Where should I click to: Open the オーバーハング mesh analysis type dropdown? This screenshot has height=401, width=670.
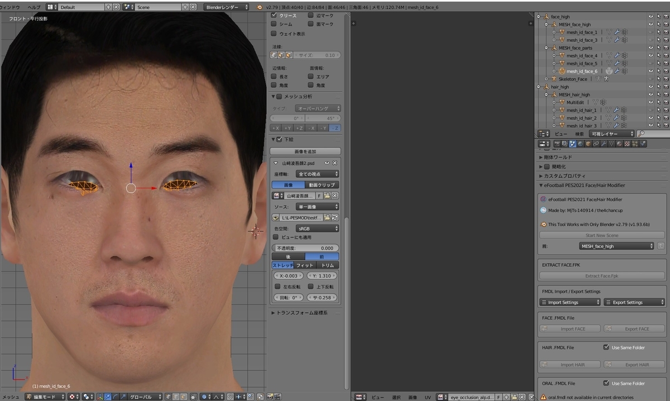(319, 108)
